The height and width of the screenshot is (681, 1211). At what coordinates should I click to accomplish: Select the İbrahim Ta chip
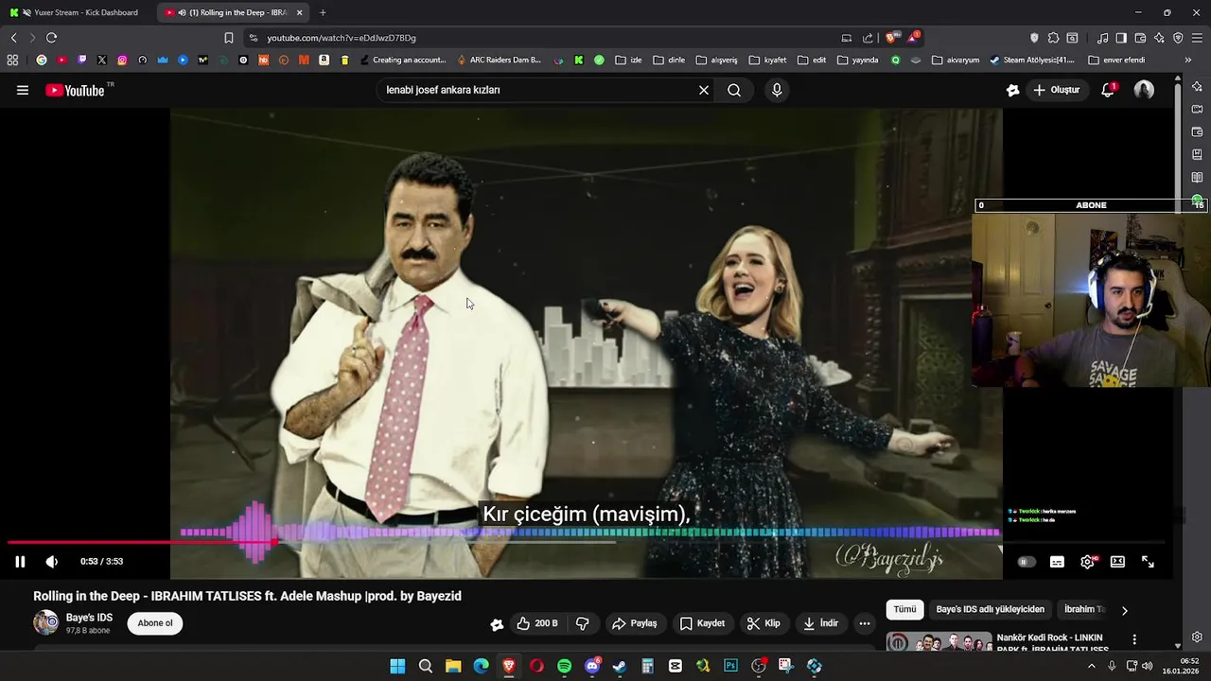pyautogui.click(x=1084, y=610)
